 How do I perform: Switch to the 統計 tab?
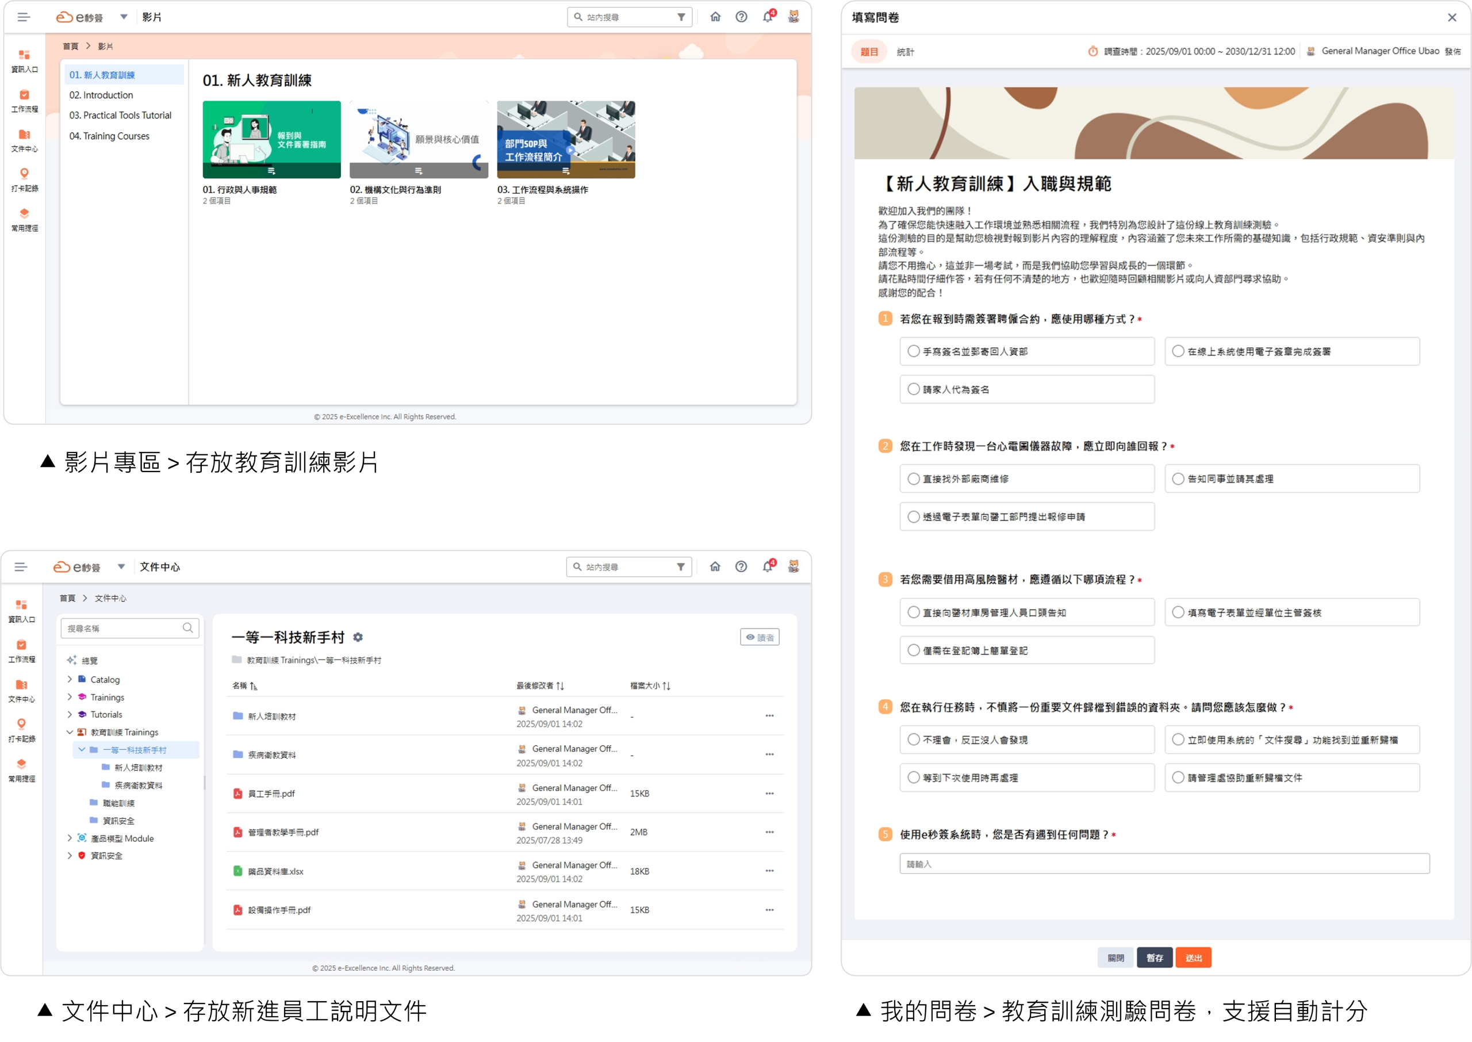(x=905, y=52)
